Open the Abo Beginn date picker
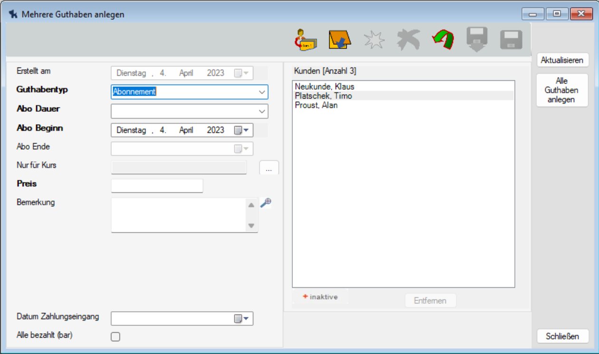Viewport: 599px width, 354px height. (242, 130)
